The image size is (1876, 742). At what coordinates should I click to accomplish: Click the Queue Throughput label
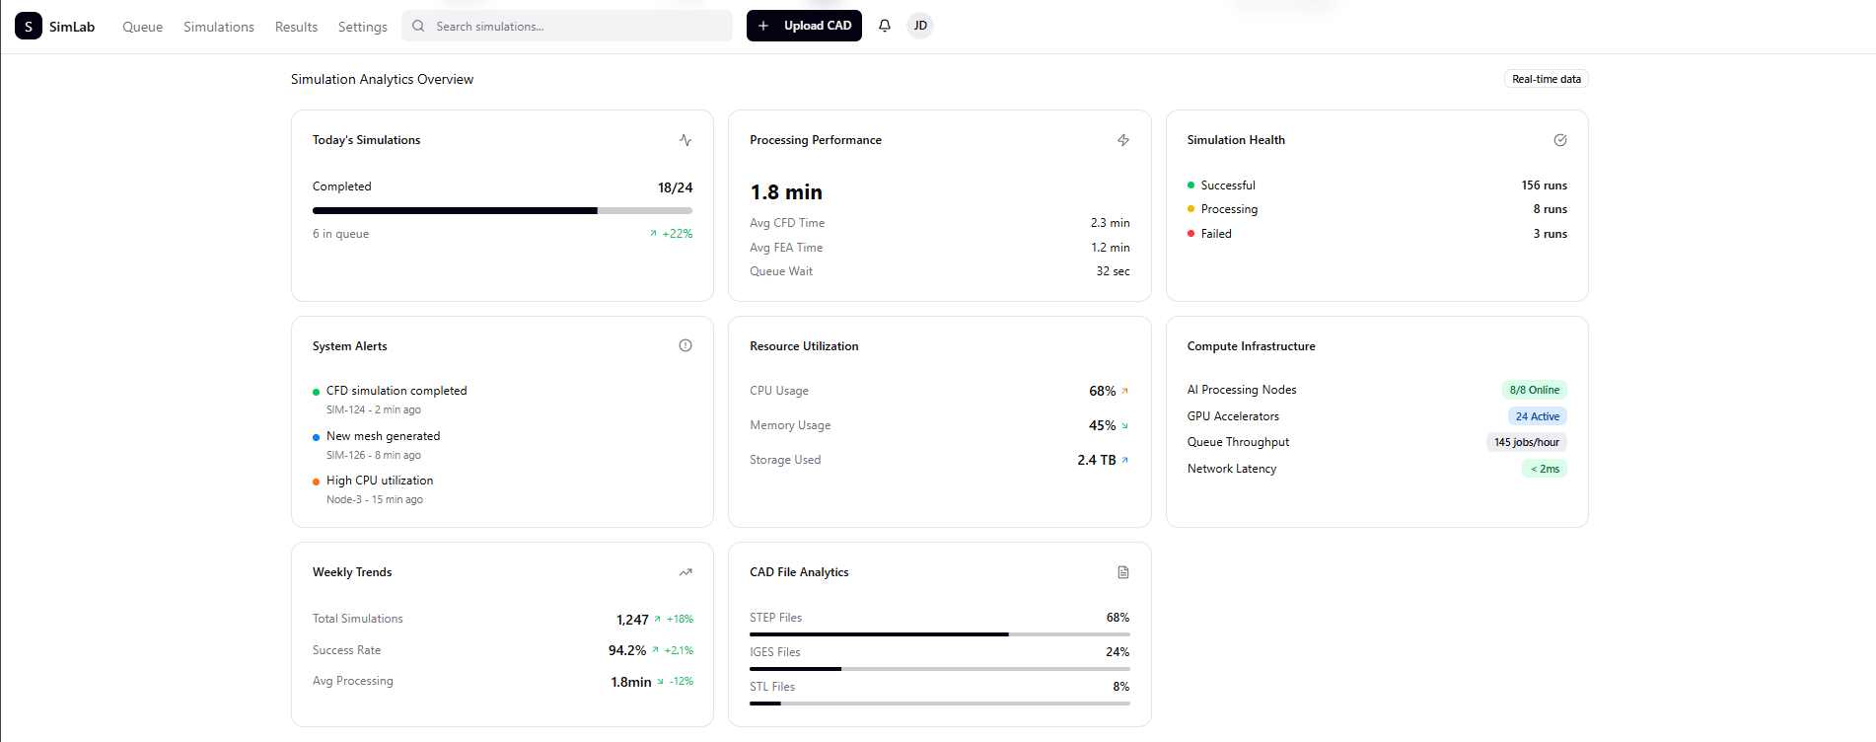pos(1238,442)
